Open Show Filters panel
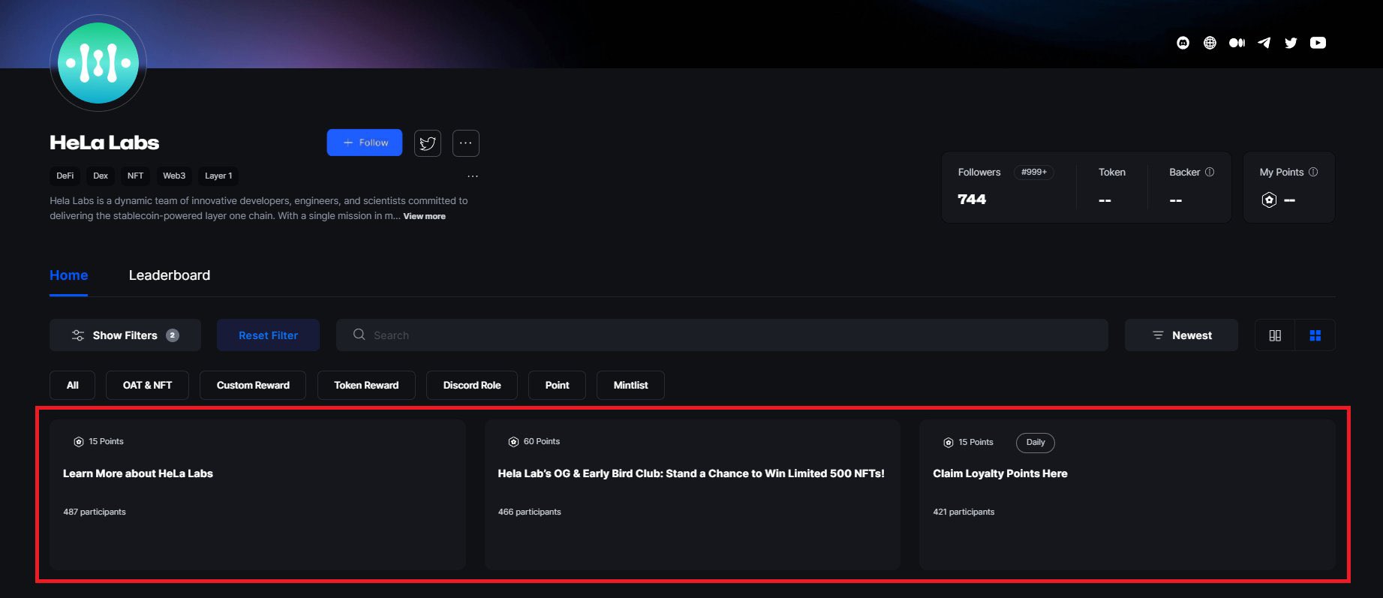The width and height of the screenshot is (1383, 598). pyautogui.click(x=125, y=335)
